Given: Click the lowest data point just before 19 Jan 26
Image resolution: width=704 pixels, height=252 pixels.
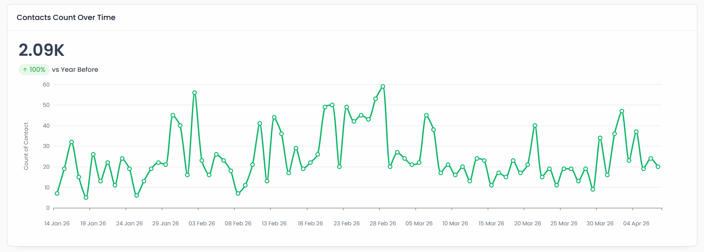Looking at the screenshot, I should (86, 198).
